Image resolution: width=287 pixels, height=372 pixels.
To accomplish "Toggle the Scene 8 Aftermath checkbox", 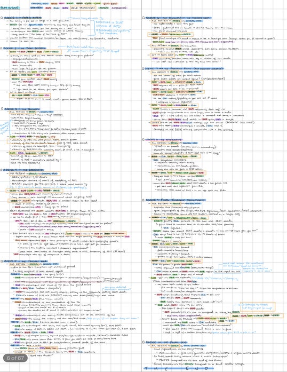I will pyautogui.click(x=143, y=139).
